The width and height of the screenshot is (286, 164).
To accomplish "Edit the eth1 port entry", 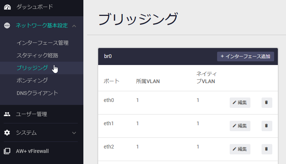I will [240, 126].
